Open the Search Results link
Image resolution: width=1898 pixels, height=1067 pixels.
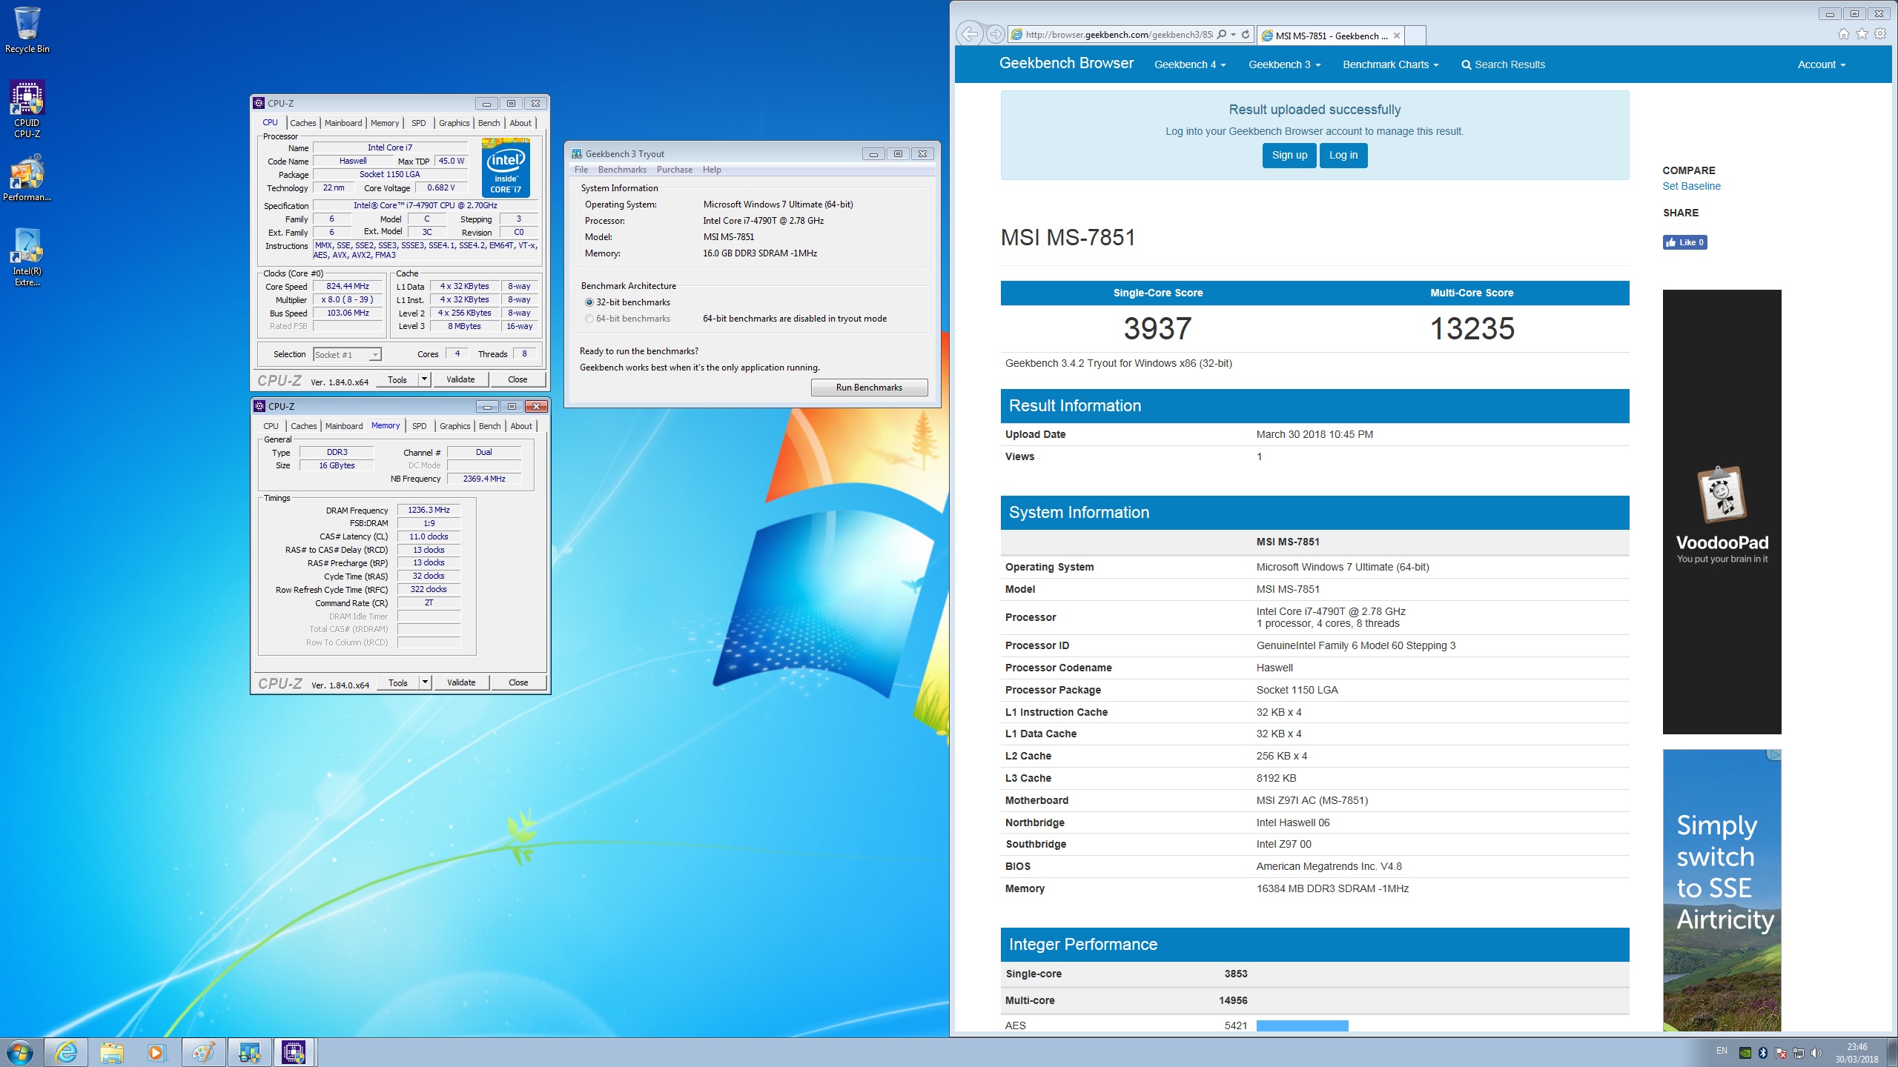(x=1503, y=64)
